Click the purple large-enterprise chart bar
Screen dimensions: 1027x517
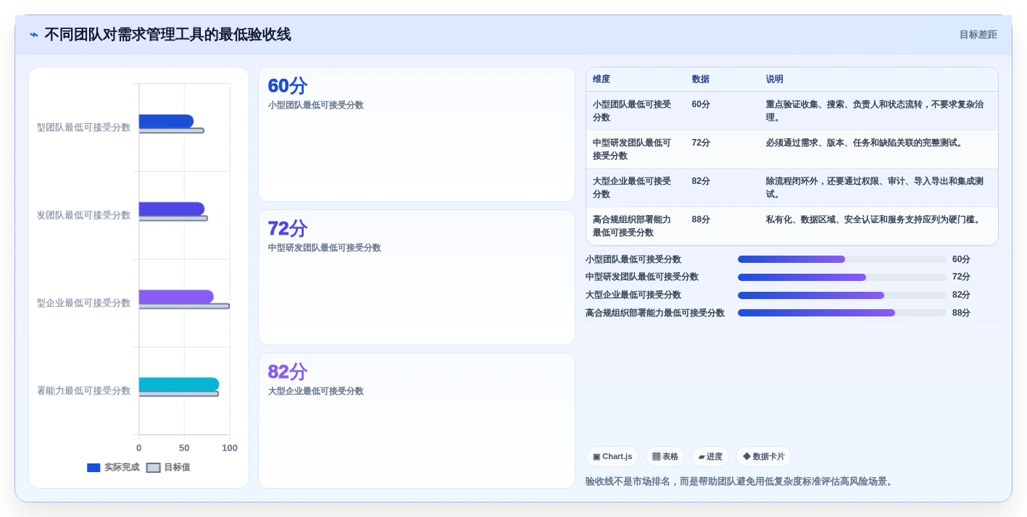[176, 297]
